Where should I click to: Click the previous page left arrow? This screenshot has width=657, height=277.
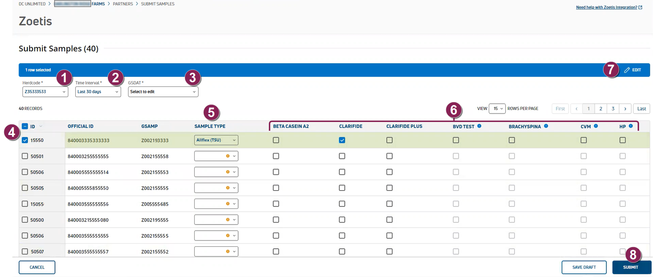point(576,109)
